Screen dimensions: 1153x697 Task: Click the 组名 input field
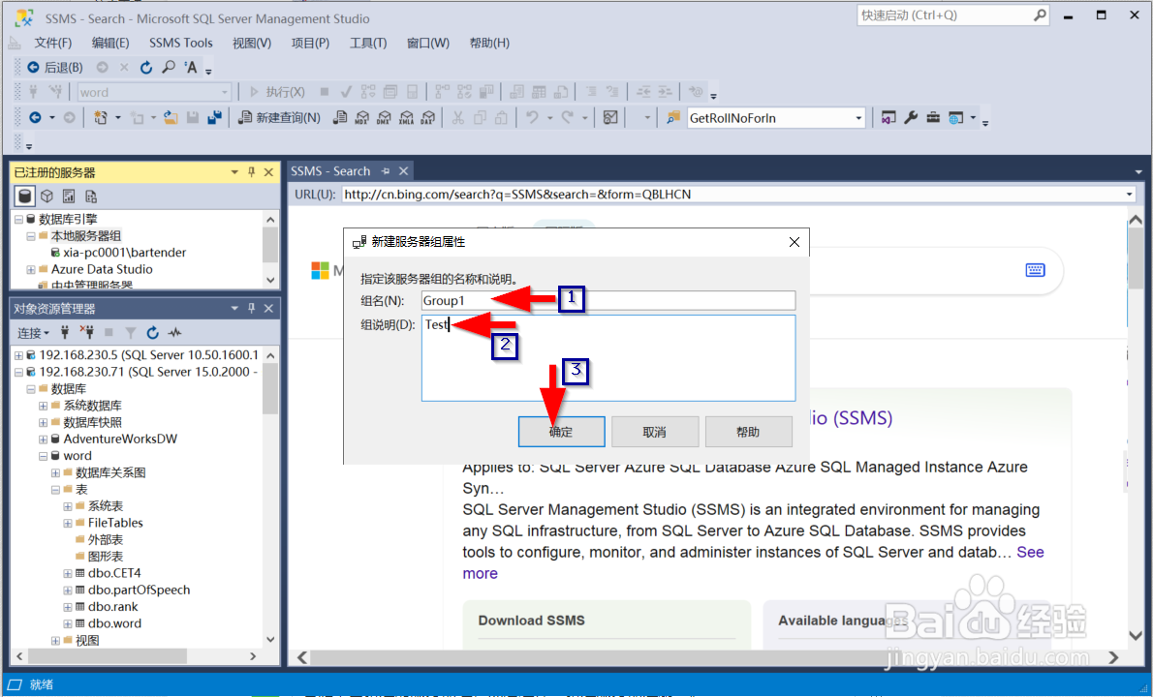pos(608,300)
